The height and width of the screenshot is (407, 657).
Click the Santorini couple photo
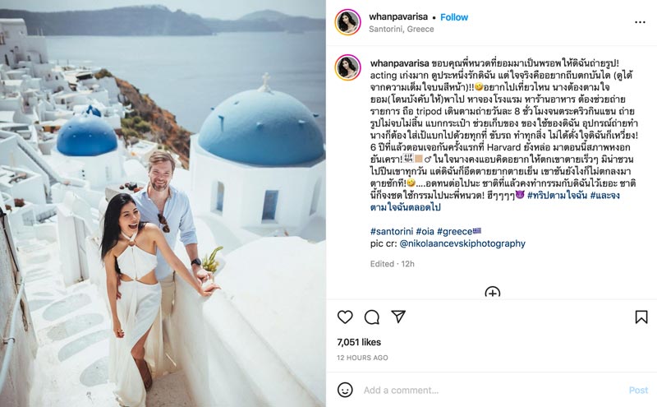pos(163,204)
